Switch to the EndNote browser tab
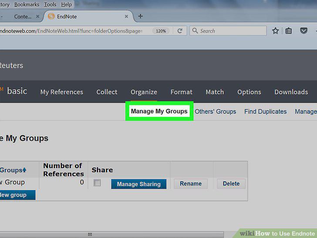 tap(88, 17)
